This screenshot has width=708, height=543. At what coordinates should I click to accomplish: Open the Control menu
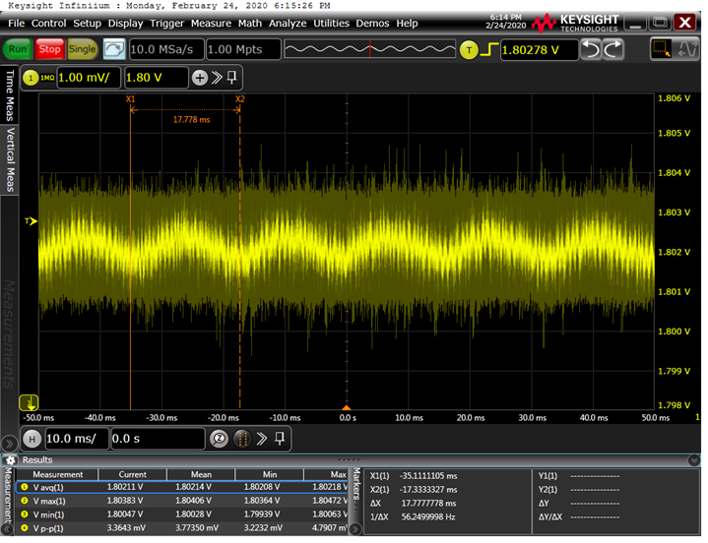49,23
